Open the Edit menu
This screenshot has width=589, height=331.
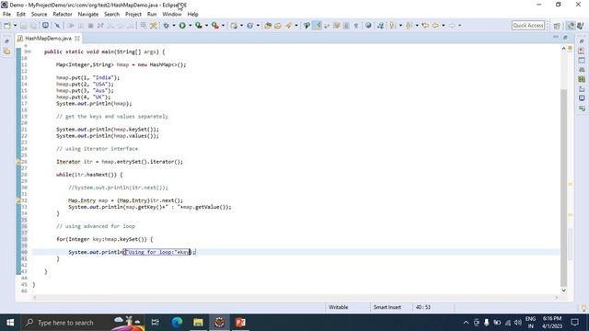point(20,15)
